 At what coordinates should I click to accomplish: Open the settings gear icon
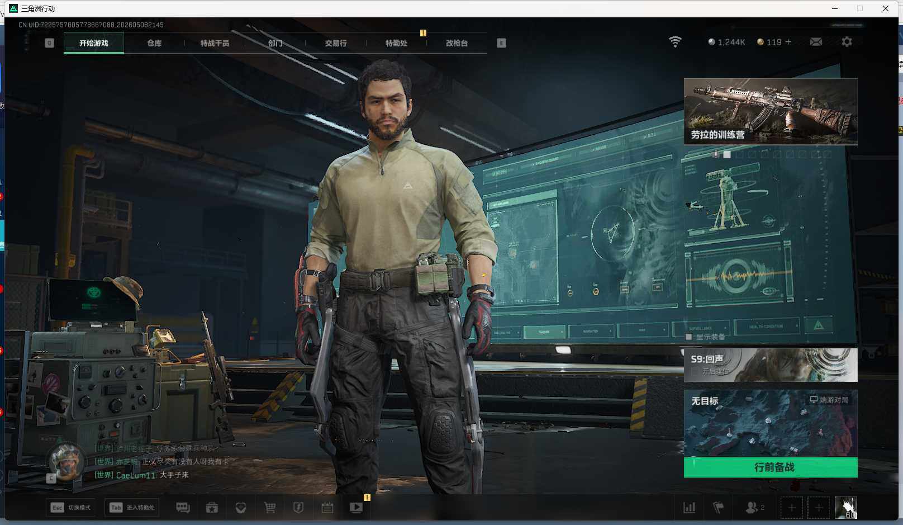click(x=847, y=42)
